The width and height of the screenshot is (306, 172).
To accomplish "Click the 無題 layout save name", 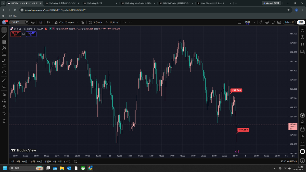I will pos(247,22).
